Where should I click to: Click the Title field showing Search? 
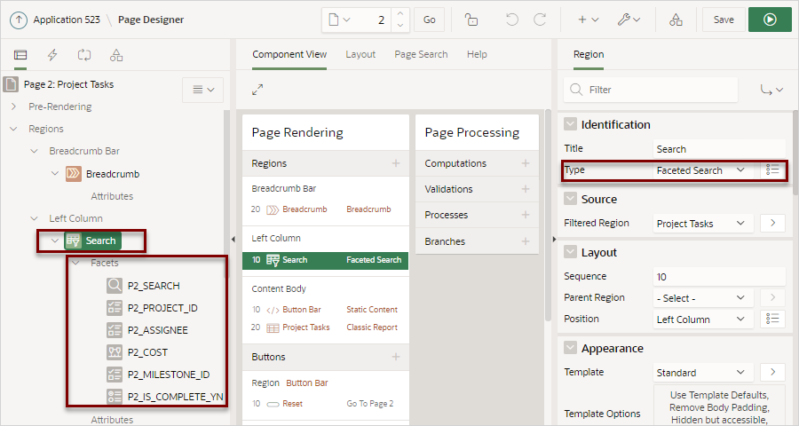point(719,149)
